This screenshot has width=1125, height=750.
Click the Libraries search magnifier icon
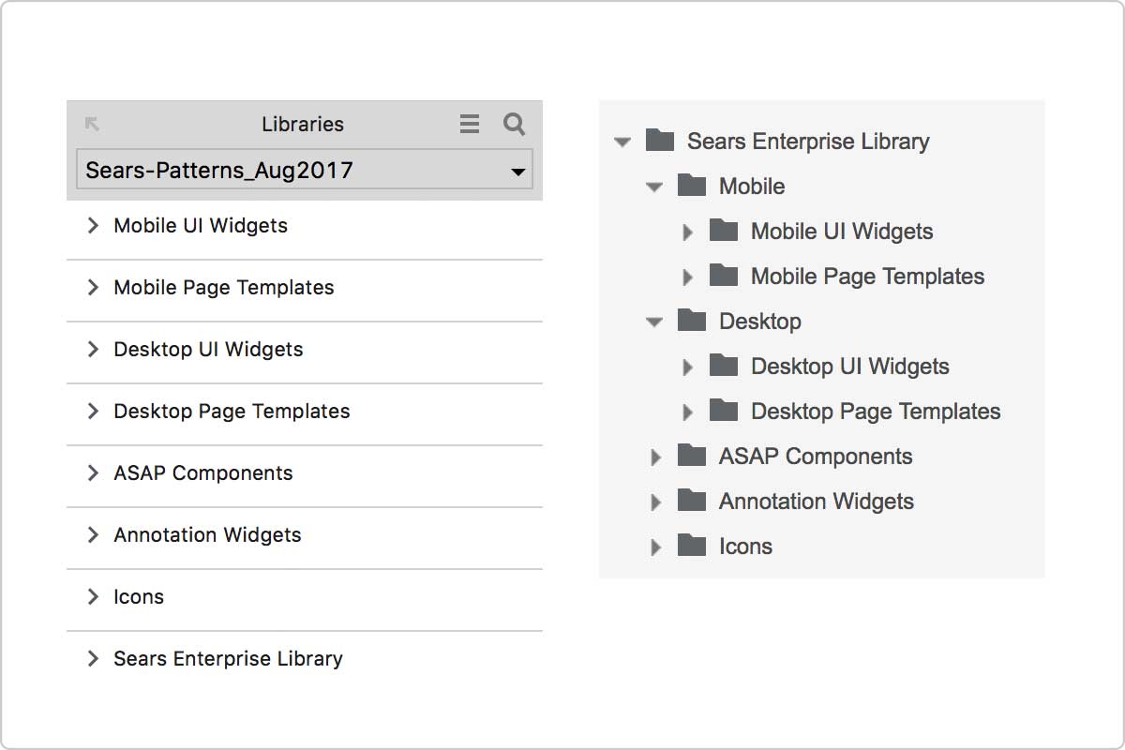click(514, 124)
